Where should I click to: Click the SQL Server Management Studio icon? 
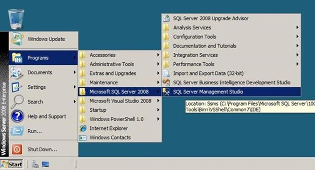click(x=166, y=92)
